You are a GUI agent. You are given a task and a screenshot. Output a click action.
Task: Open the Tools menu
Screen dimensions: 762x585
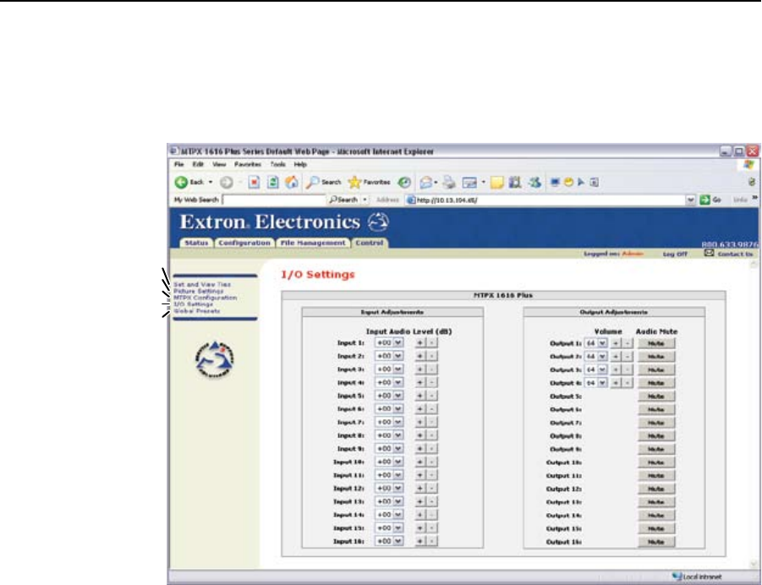click(x=278, y=164)
